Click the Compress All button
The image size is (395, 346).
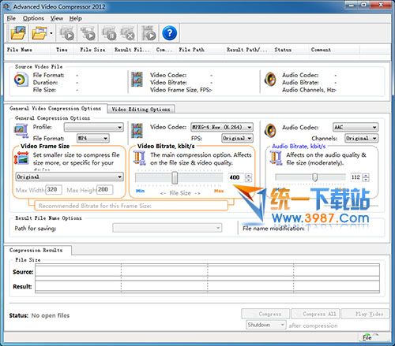(315, 314)
